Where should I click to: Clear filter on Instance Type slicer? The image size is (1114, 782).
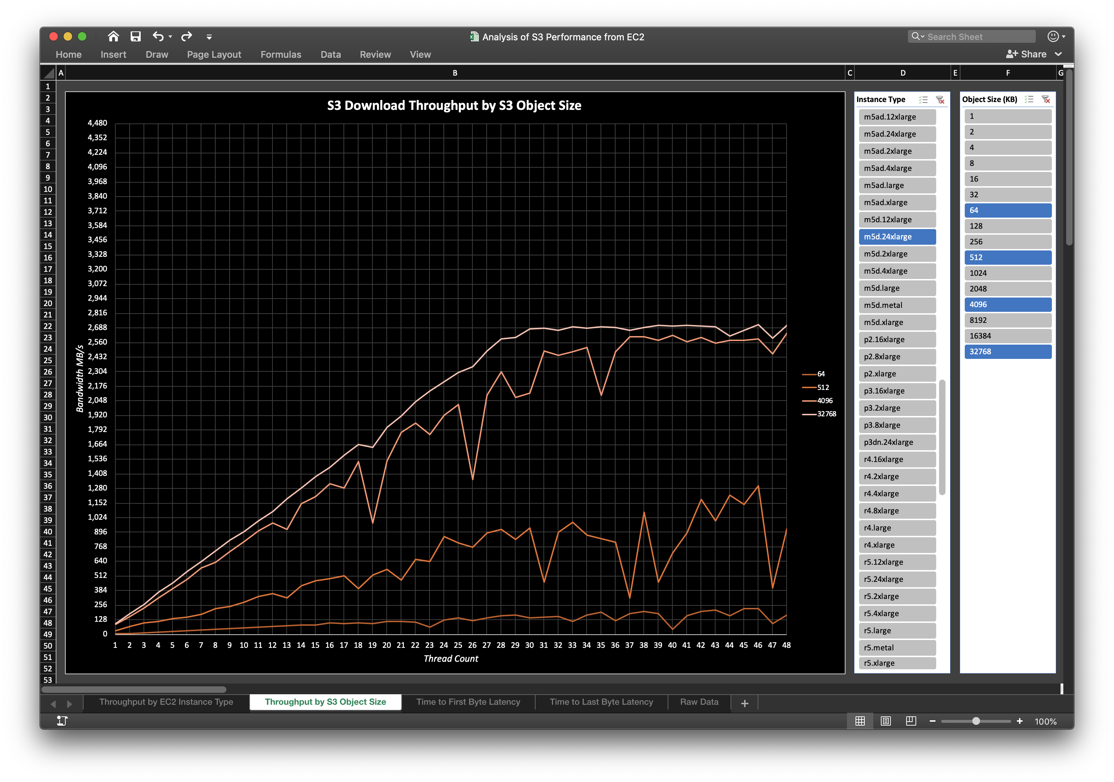(x=940, y=100)
